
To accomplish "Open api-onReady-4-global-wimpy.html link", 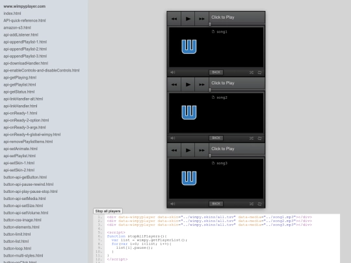I will pos(32,134).
